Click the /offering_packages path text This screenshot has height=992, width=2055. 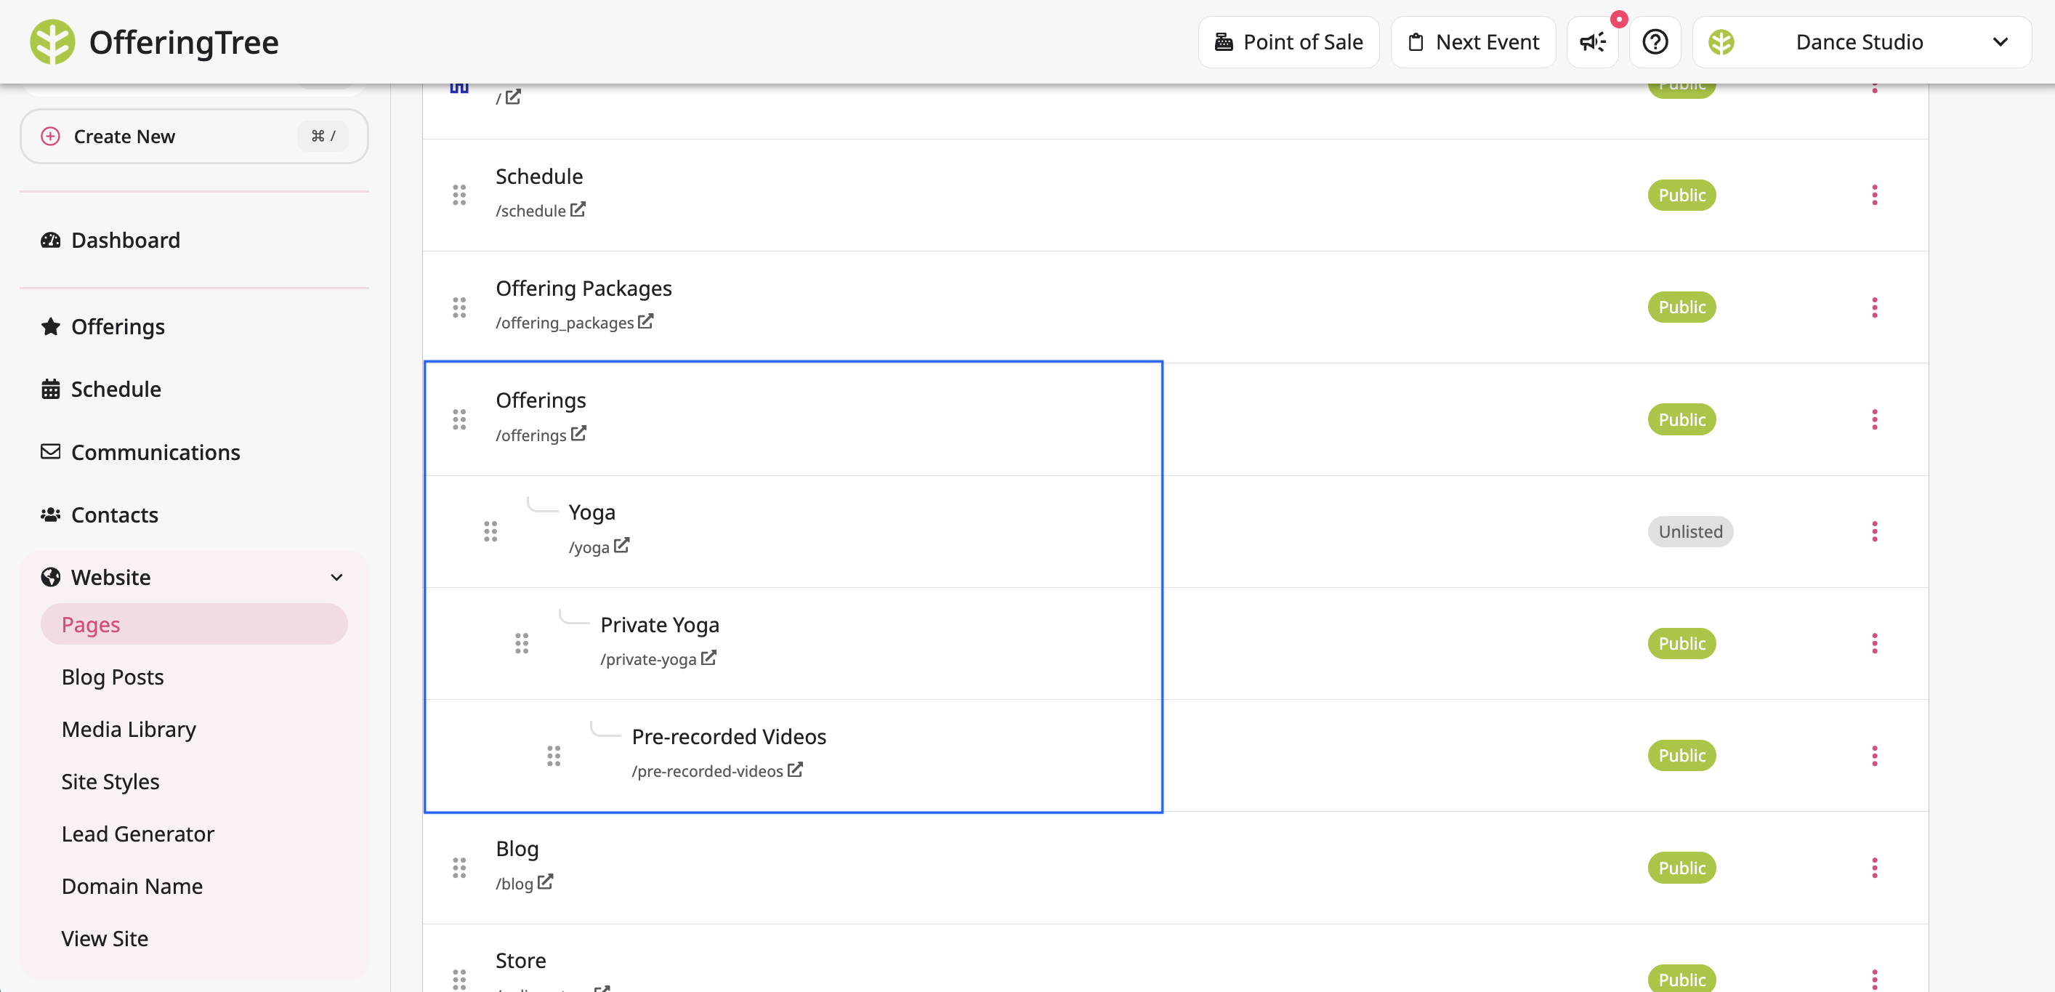[565, 323]
